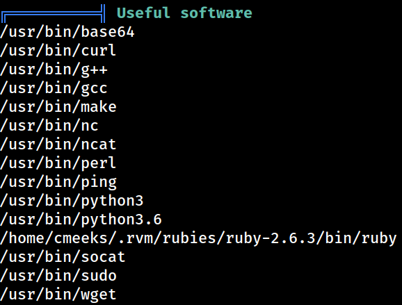Screen dimensions: 402x305
Task: Select the /usr/bin/python3.6 path
Action: point(81,220)
